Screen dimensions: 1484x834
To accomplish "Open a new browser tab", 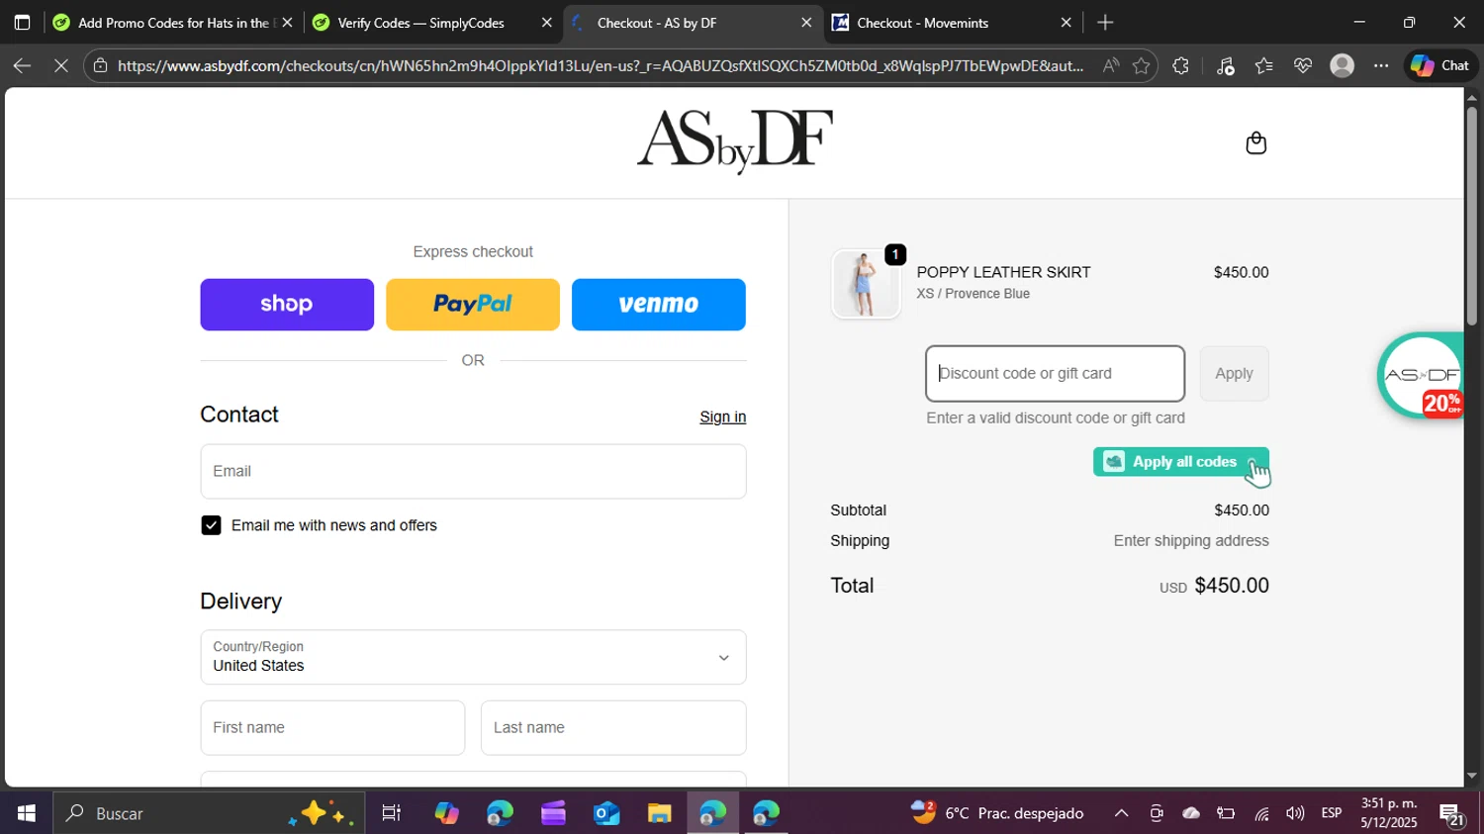I will point(1105,22).
